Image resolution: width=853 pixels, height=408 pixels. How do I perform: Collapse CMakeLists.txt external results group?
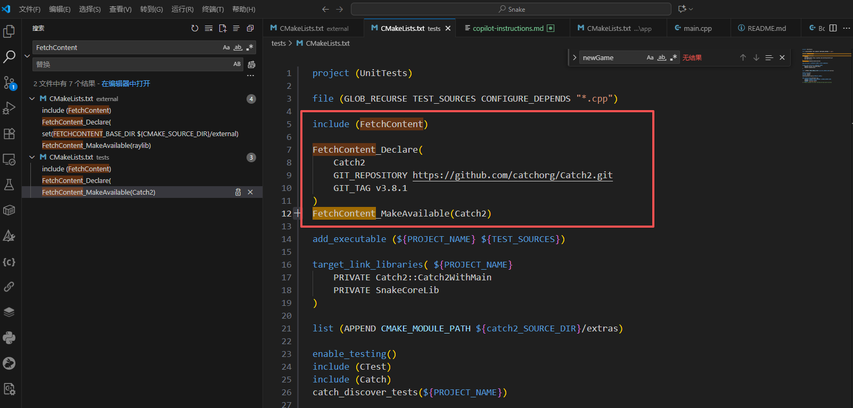pos(32,98)
